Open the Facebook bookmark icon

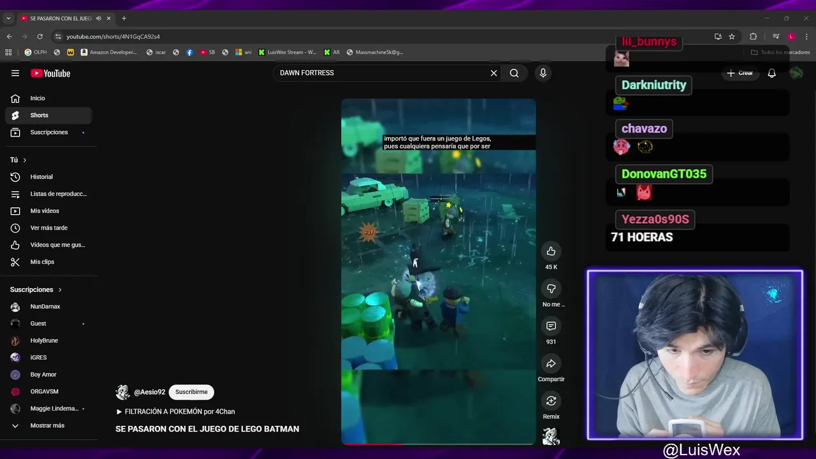click(189, 52)
